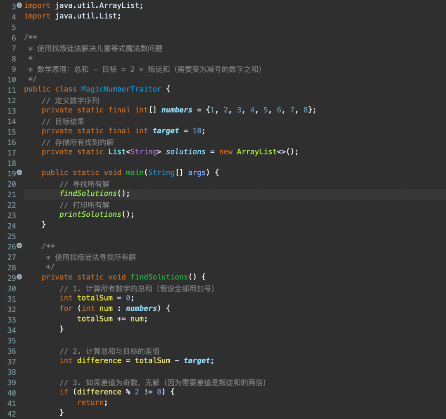Collapse the main method fold at line 19

[19, 172]
